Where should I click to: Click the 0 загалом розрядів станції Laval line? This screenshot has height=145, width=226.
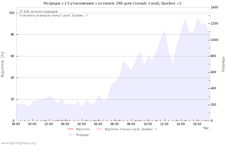[53, 15]
